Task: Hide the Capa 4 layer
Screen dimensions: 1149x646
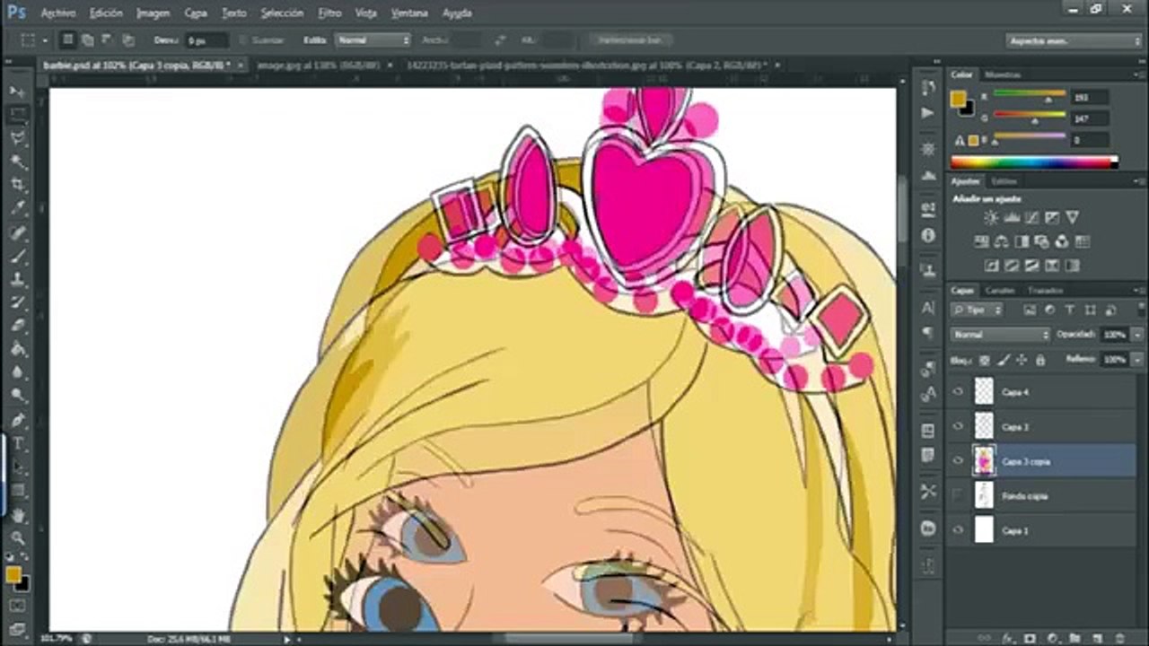Action: coord(959,392)
